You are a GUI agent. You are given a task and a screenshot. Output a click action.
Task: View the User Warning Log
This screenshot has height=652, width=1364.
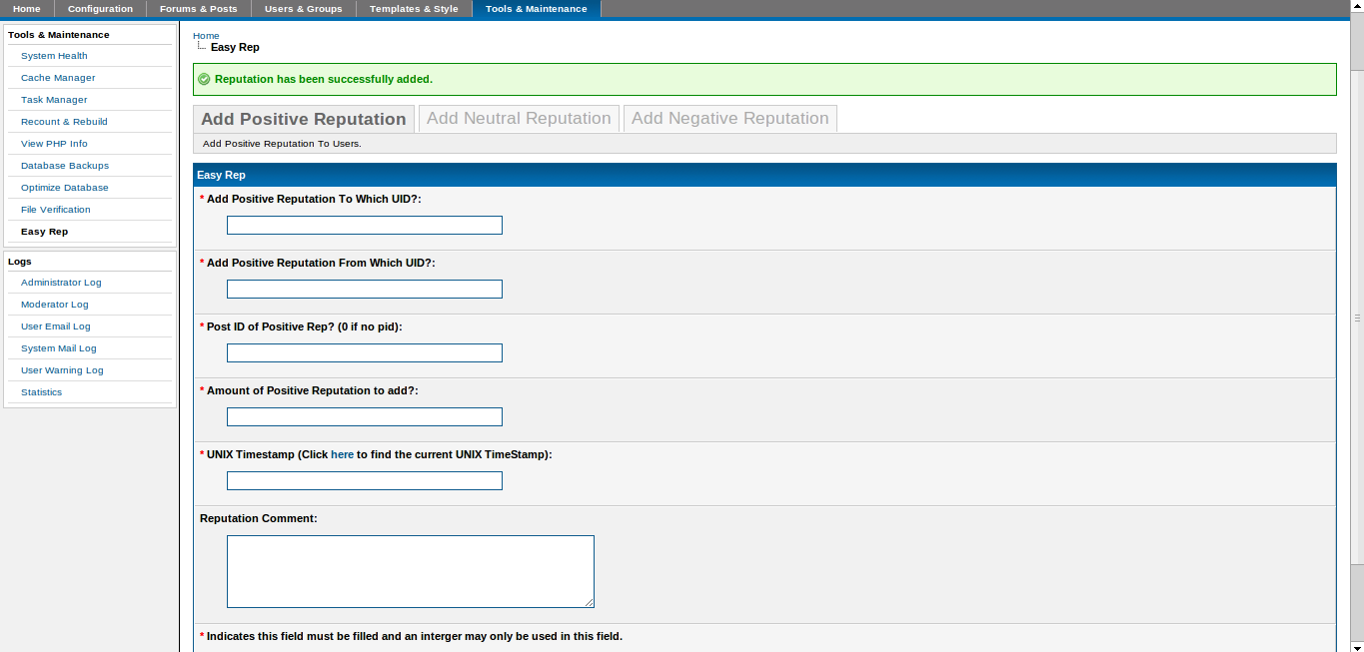[62, 370]
